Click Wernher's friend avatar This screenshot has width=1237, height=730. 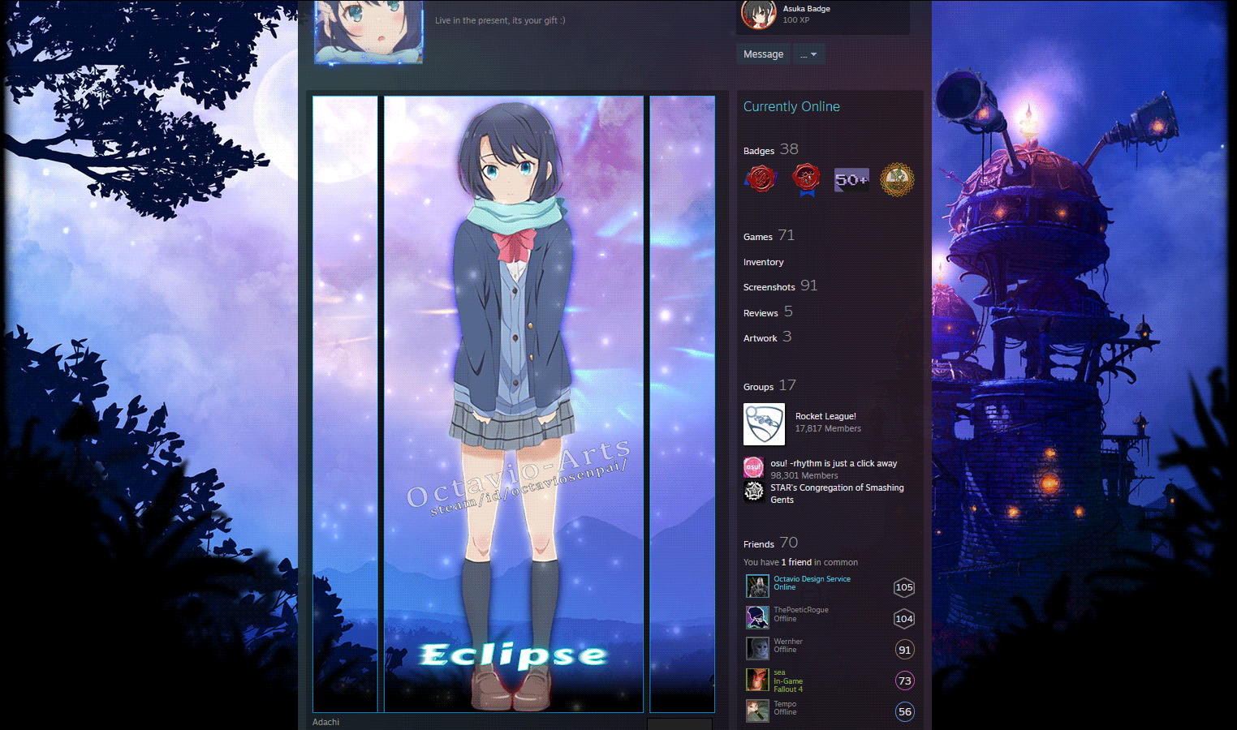757,648
